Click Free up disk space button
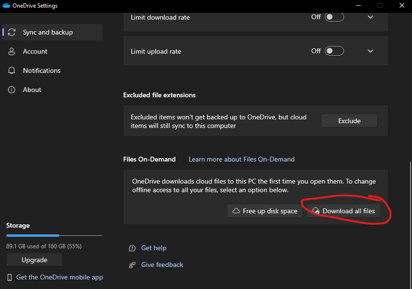Image resolution: width=412 pixels, height=289 pixels. (x=264, y=211)
